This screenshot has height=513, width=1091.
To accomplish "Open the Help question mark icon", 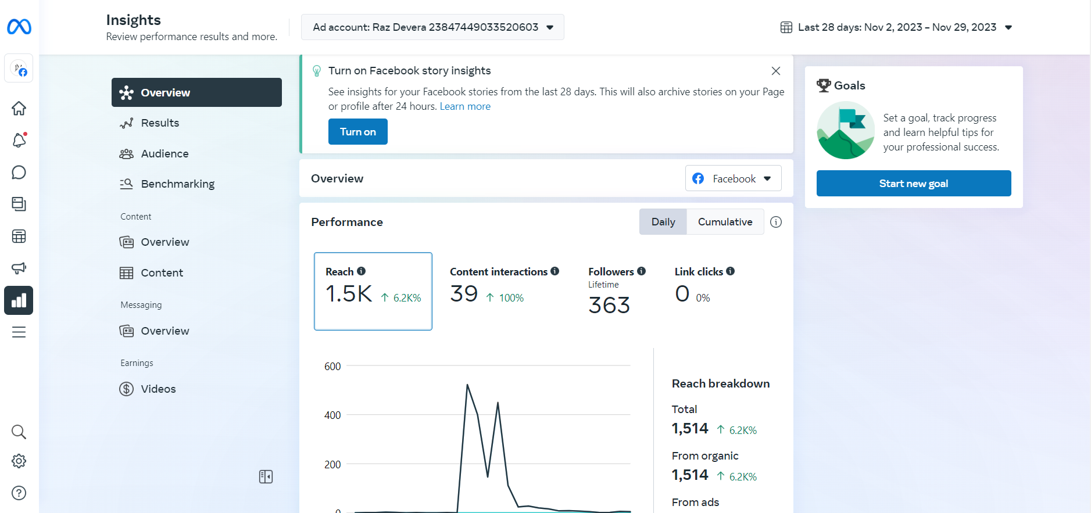I will coord(19,493).
